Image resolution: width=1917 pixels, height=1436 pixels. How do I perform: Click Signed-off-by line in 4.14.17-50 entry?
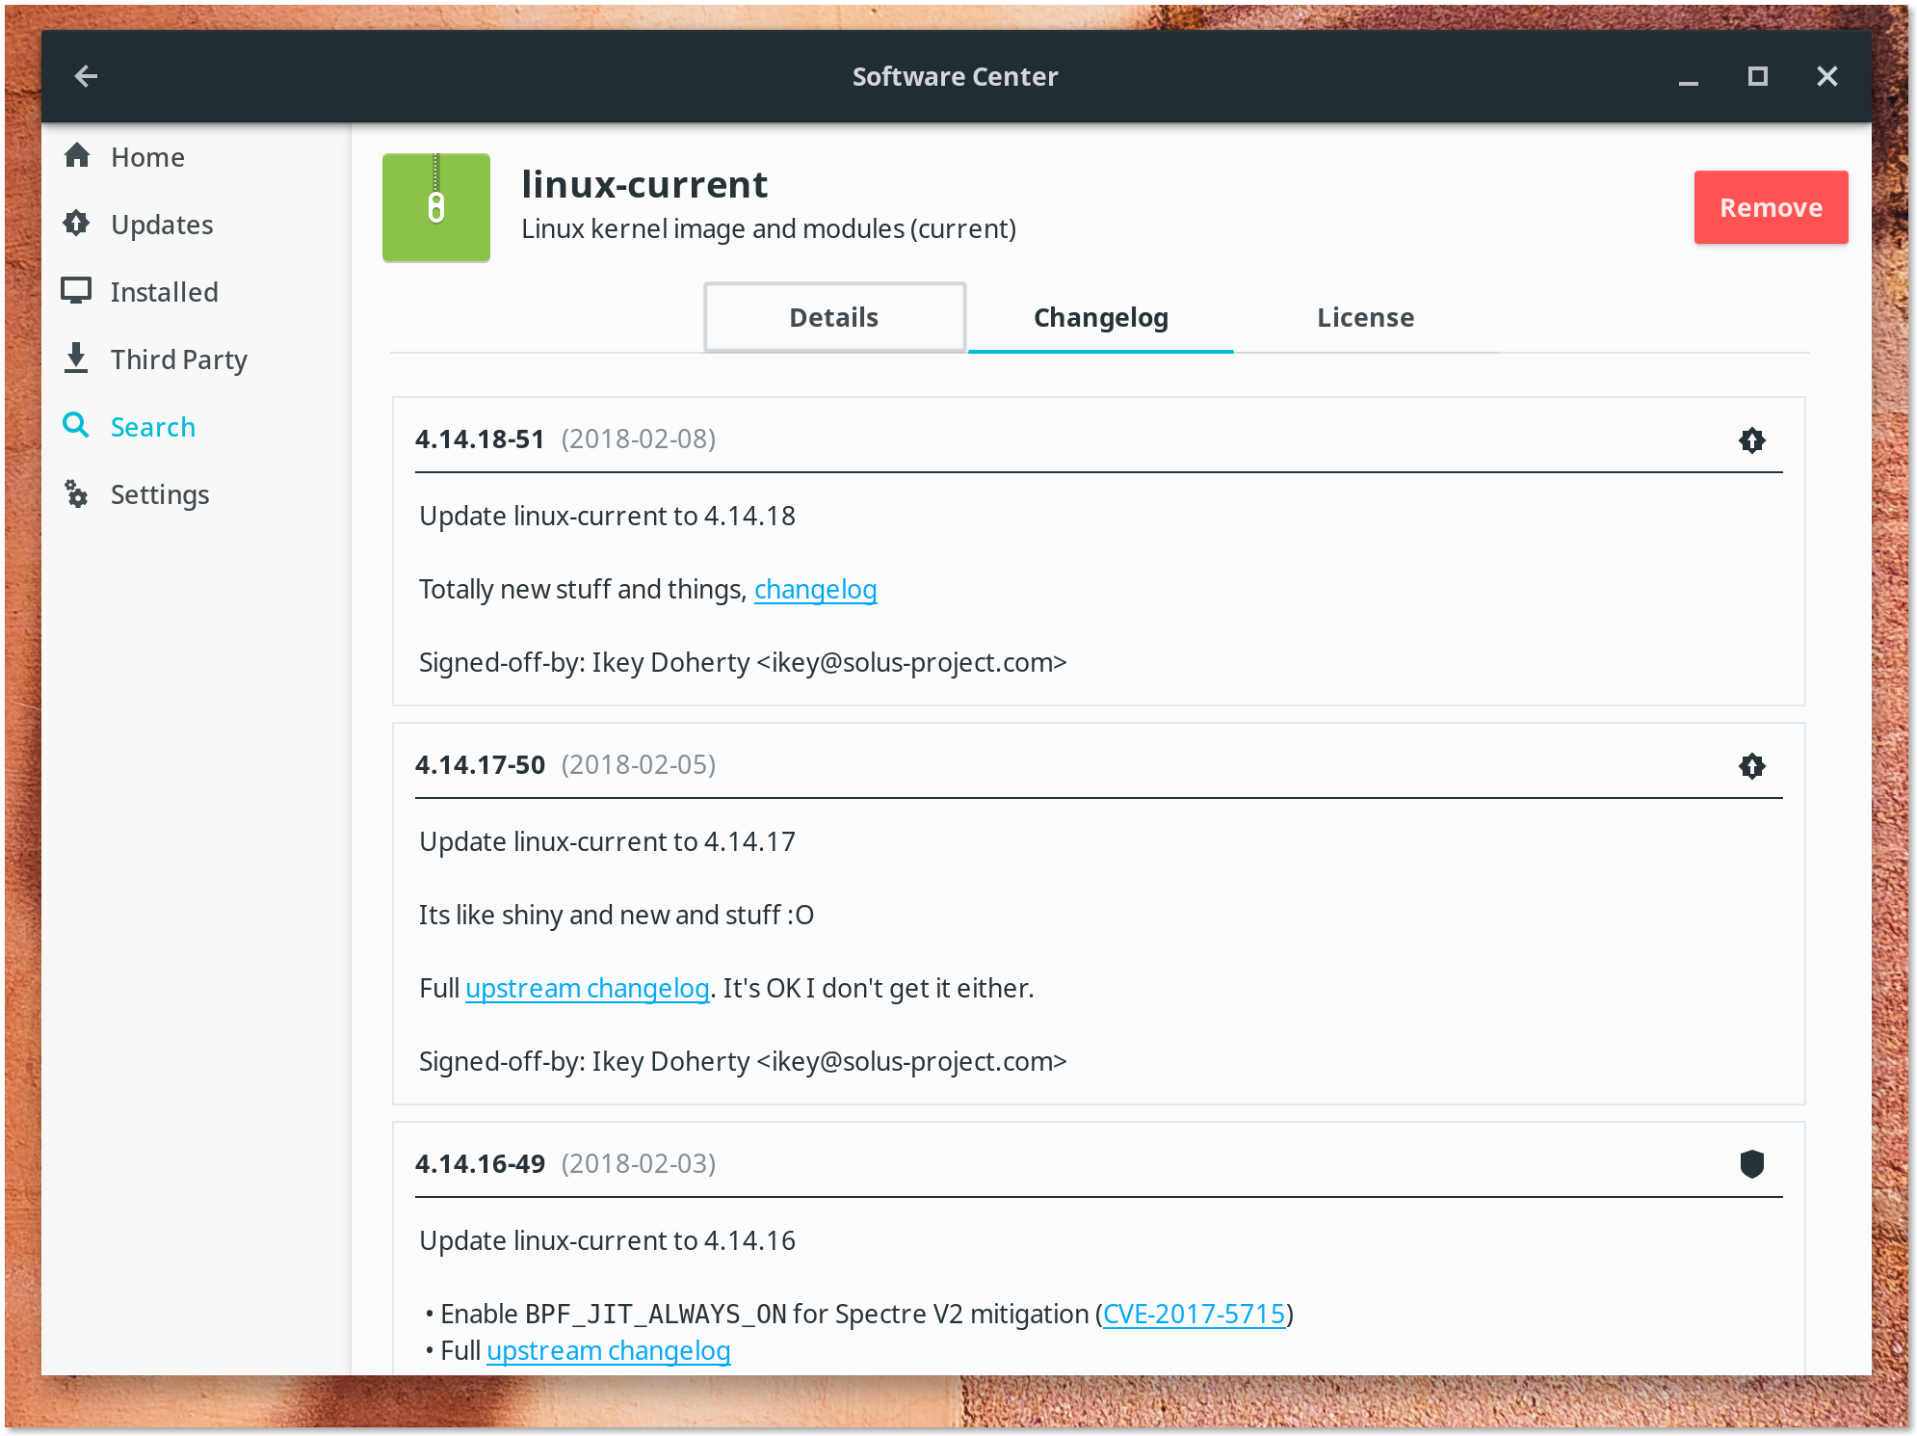click(x=743, y=1061)
